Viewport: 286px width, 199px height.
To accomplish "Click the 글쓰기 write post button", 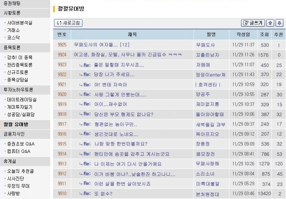I will coord(253,23).
